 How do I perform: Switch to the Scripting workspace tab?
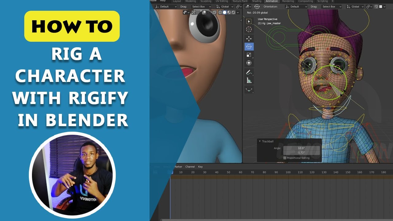pyautogui.click(x=322, y=1)
